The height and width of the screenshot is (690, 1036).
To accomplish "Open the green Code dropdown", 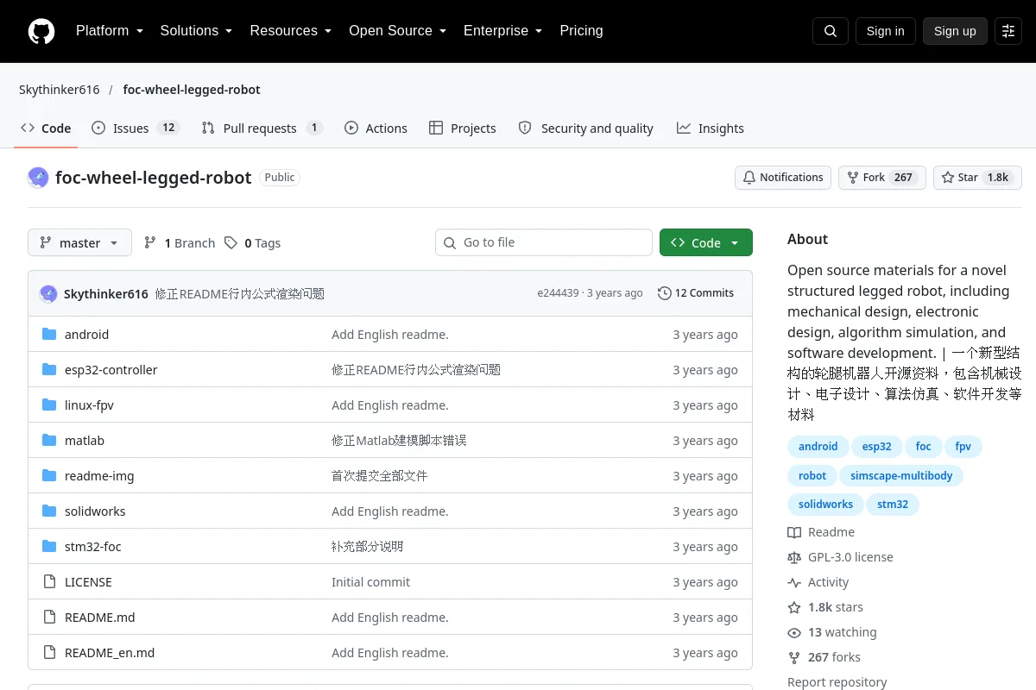I will 706,243.
